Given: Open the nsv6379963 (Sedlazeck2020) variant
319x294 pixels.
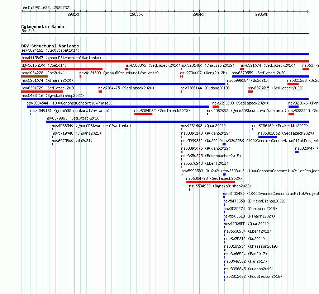Looking at the screenshot, I should click(73, 118).
